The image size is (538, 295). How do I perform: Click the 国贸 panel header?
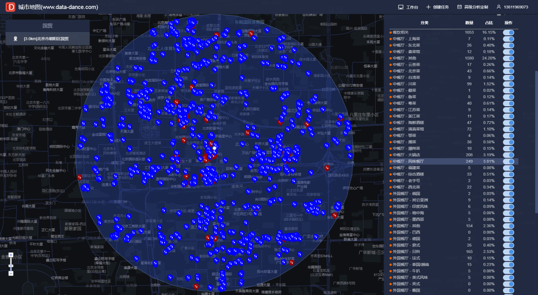[x=48, y=26]
